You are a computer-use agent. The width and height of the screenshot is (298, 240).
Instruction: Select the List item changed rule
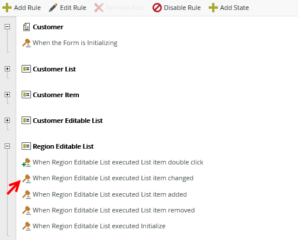point(113,178)
